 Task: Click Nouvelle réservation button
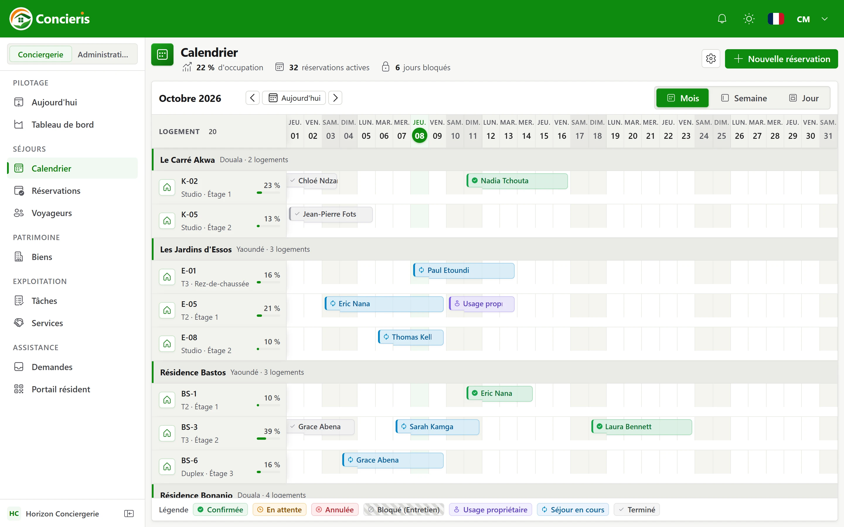point(781,59)
